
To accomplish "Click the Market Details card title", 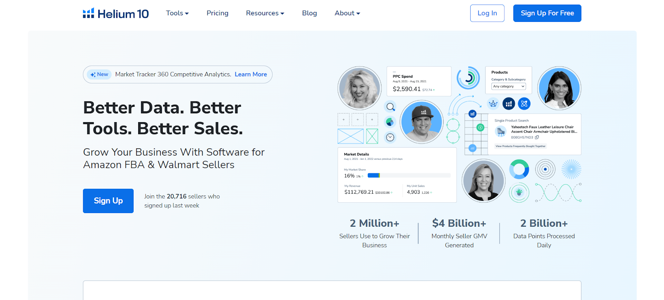I will 356,154.
